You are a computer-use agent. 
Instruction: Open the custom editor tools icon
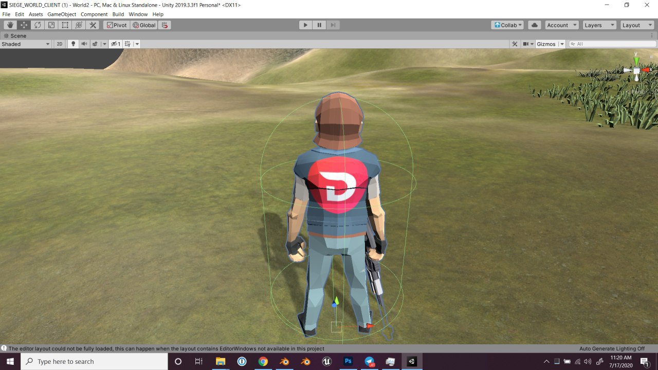point(93,25)
